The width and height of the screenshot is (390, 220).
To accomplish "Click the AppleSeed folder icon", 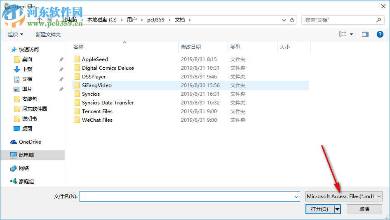I will (77, 59).
